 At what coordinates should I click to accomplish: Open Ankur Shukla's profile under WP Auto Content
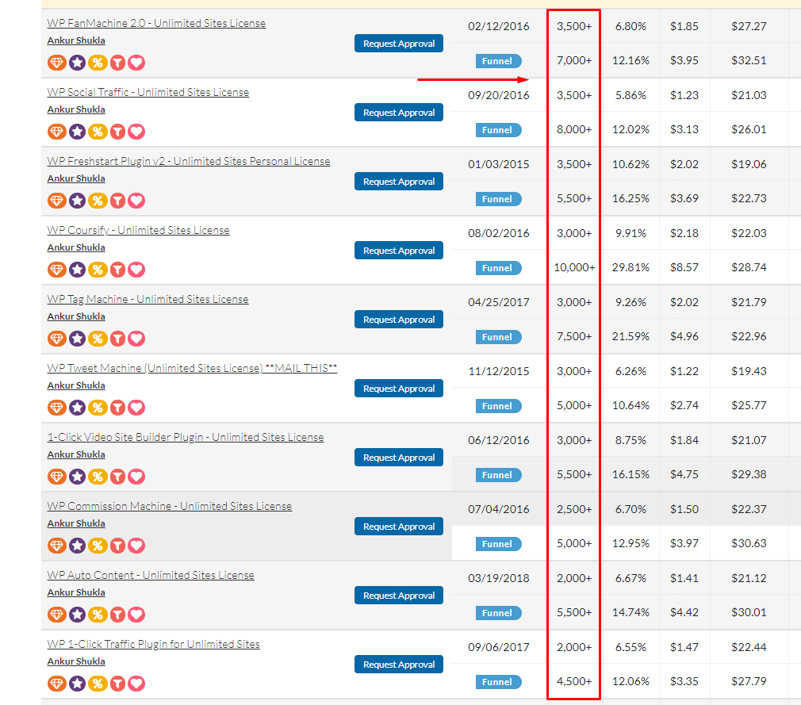point(76,592)
